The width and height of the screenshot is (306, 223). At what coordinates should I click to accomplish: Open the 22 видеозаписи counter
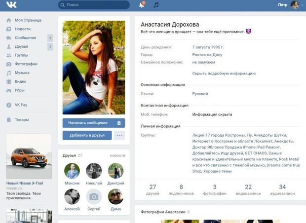pos(248,189)
